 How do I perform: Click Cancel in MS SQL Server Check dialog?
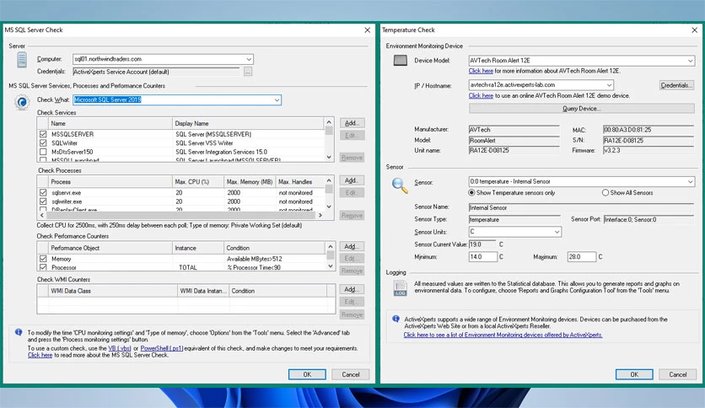(350, 374)
